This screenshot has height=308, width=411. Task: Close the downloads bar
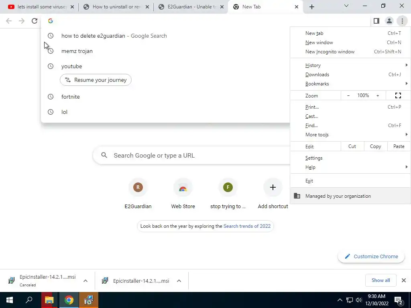[404, 280]
